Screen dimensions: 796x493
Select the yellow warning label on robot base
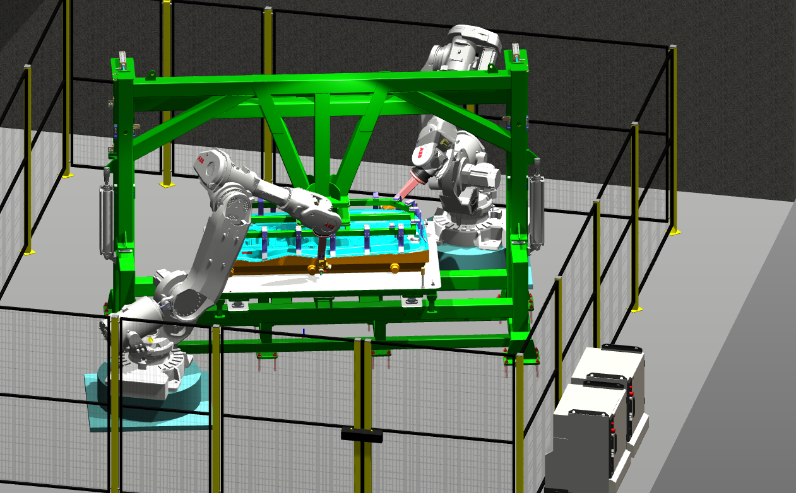(x=150, y=340)
